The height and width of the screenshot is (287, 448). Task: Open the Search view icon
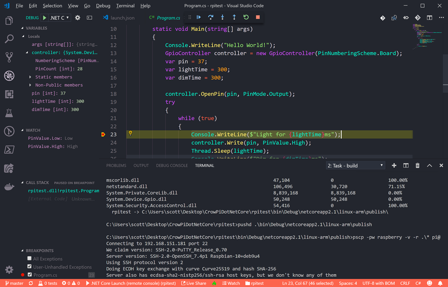9,39
